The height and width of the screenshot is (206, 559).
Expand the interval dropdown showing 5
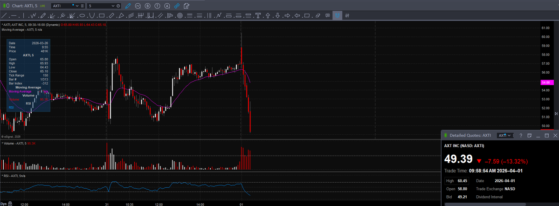113,6
